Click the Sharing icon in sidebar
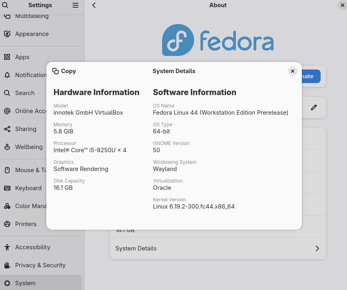 pos(7,129)
